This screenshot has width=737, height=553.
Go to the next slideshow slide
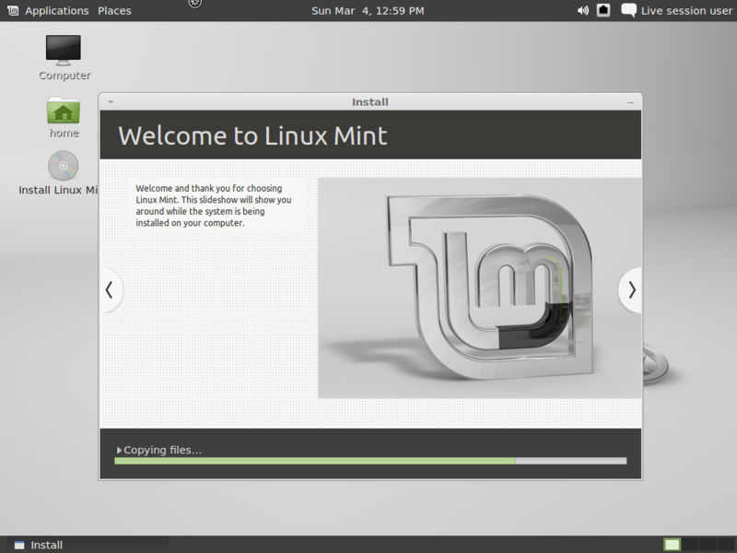(631, 290)
